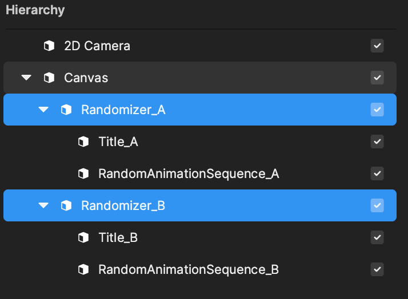This screenshot has height=299, width=408.
Task: Click the cube icon of Randomizer_B
Action: (x=66, y=205)
